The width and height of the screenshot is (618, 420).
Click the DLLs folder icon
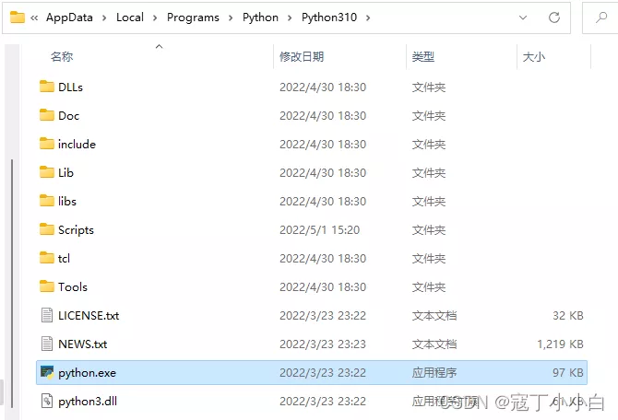[x=47, y=87]
